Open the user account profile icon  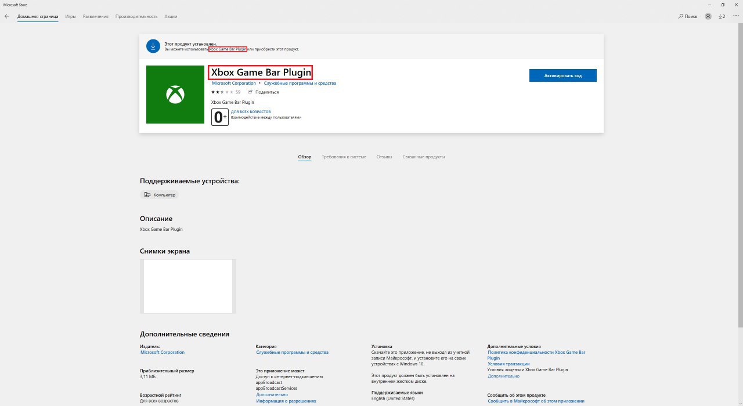pyautogui.click(x=708, y=16)
